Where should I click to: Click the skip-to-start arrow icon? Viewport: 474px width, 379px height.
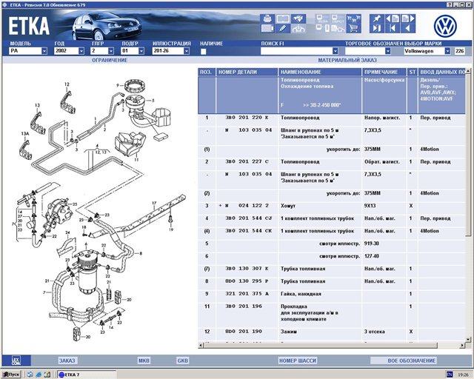(393, 29)
